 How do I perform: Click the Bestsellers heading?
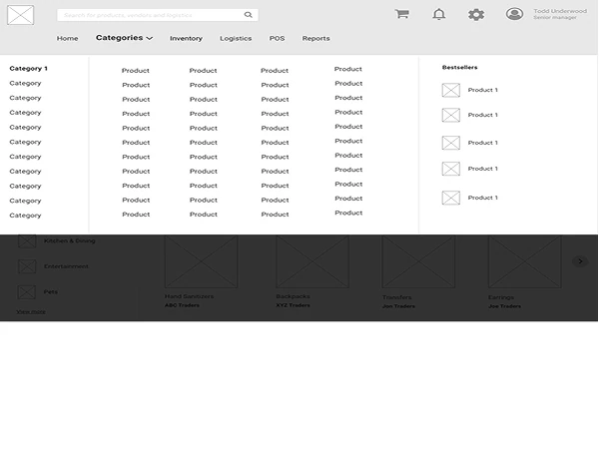coord(459,67)
